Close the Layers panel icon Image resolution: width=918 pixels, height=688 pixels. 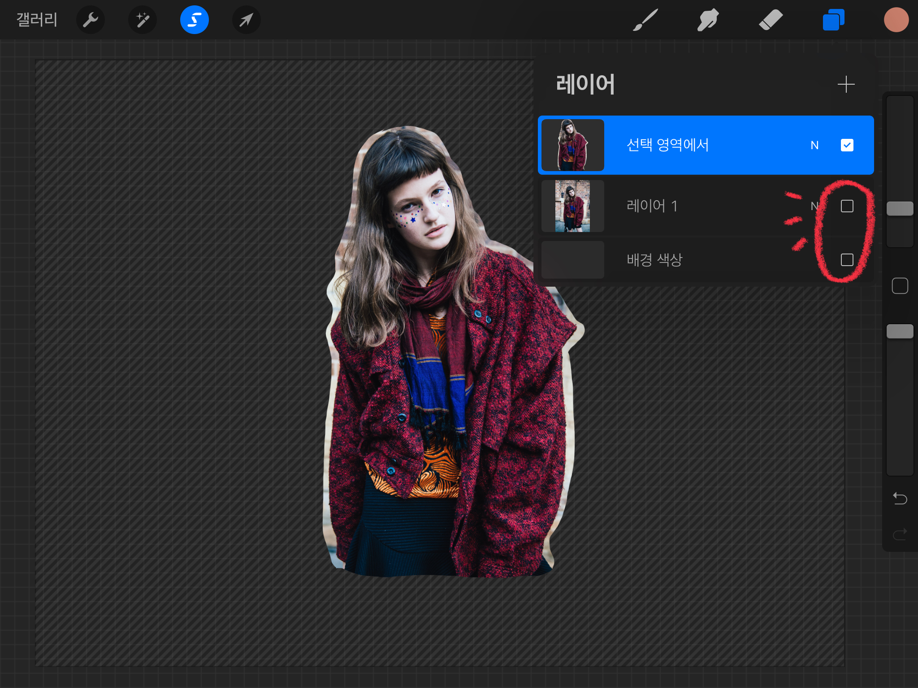833,20
